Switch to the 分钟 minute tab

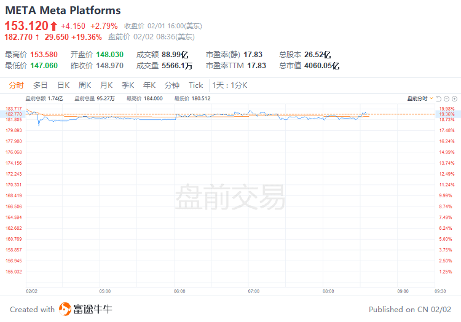click(x=172, y=85)
